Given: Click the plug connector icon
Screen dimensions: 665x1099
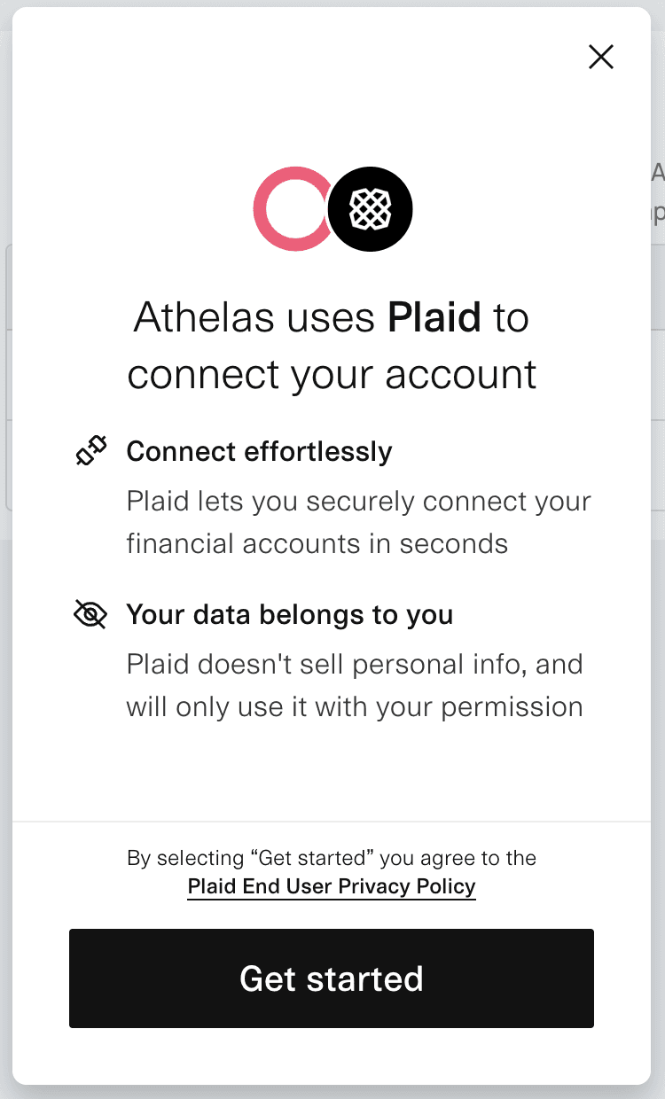Looking at the screenshot, I should pos(90,451).
